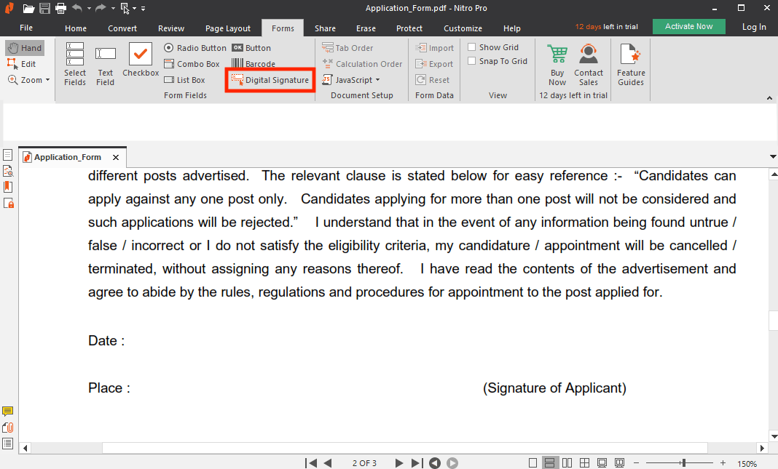The width and height of the screenshot is (778, 469).
Task: Switch to the Convert tab
Action: pyautogui.click(x=122, y=28)
